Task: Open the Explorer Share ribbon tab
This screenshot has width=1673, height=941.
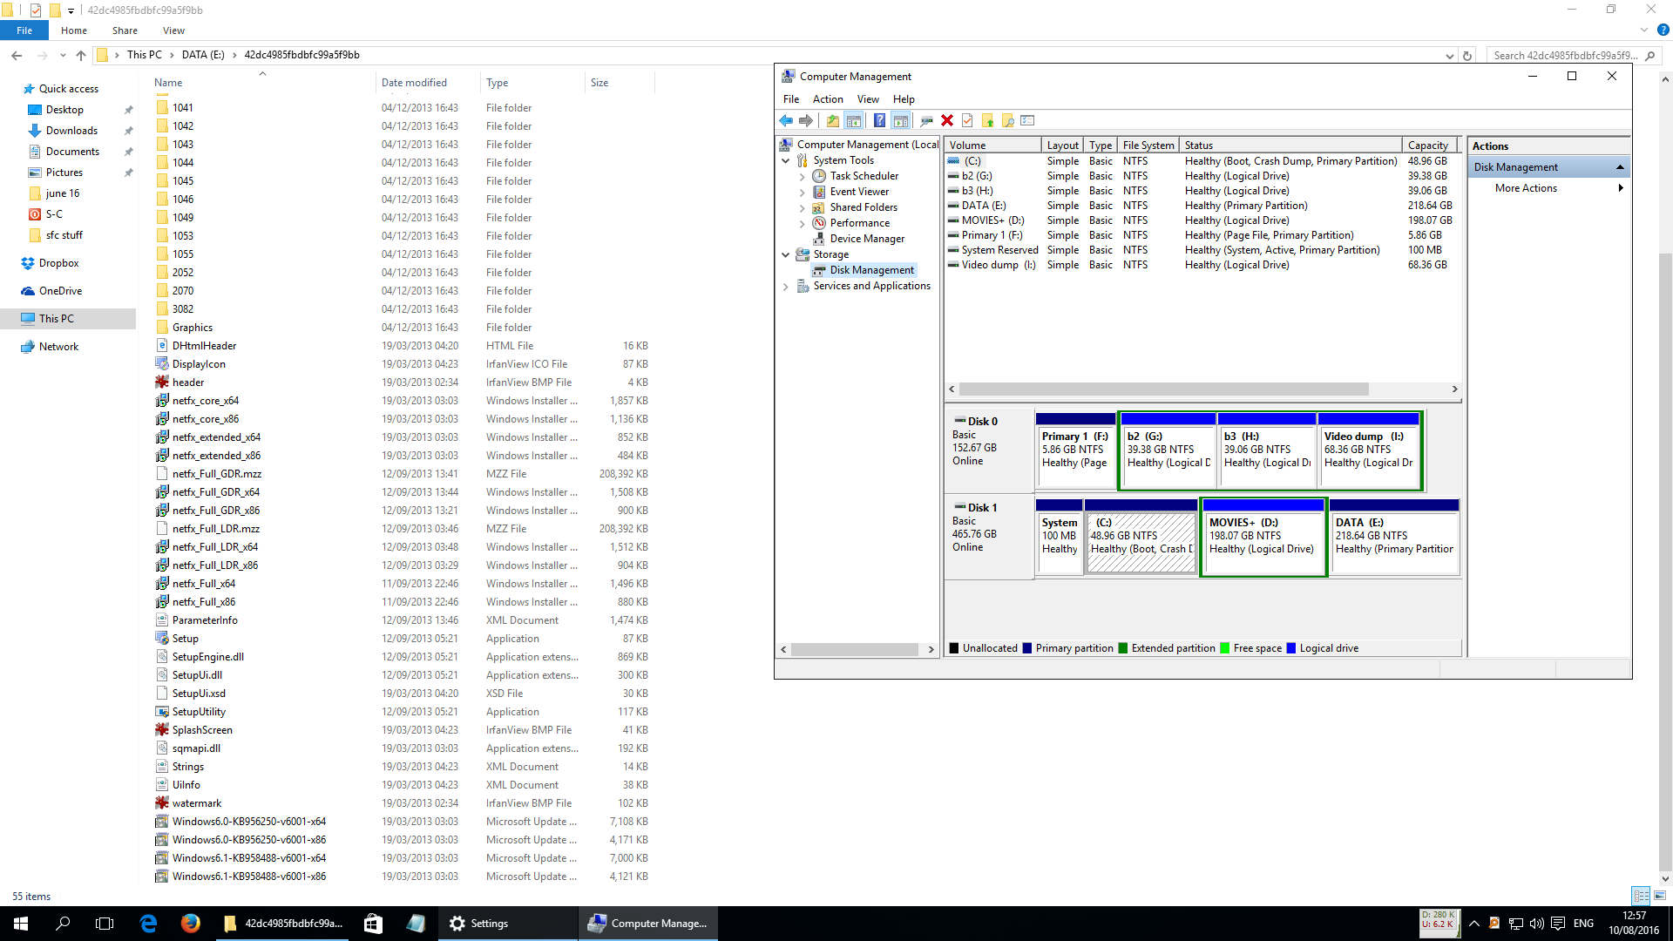Action: click(125, 30)
